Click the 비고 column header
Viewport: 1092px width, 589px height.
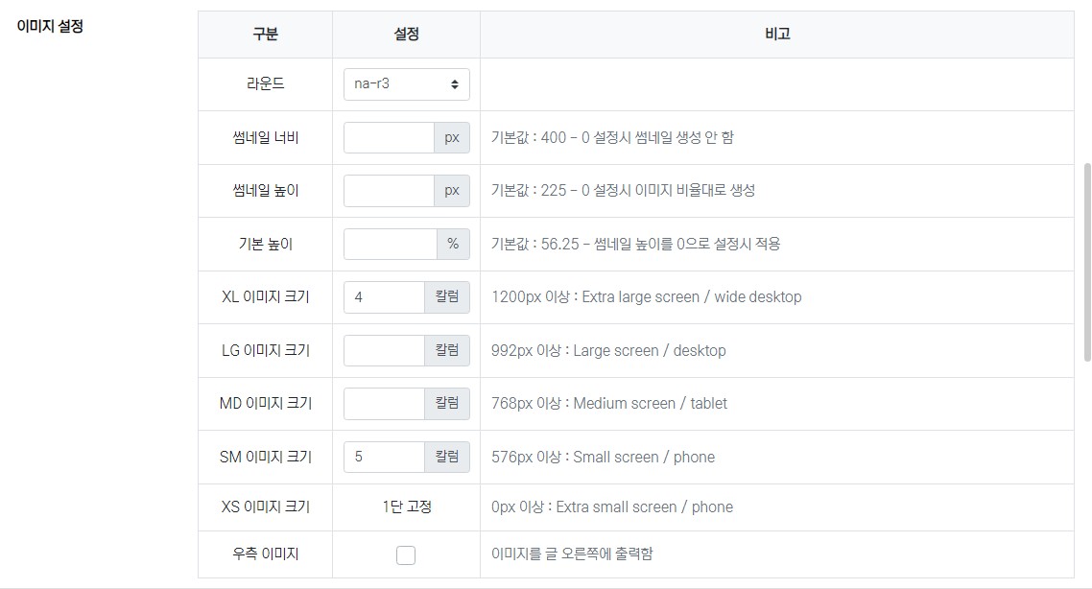776,35
